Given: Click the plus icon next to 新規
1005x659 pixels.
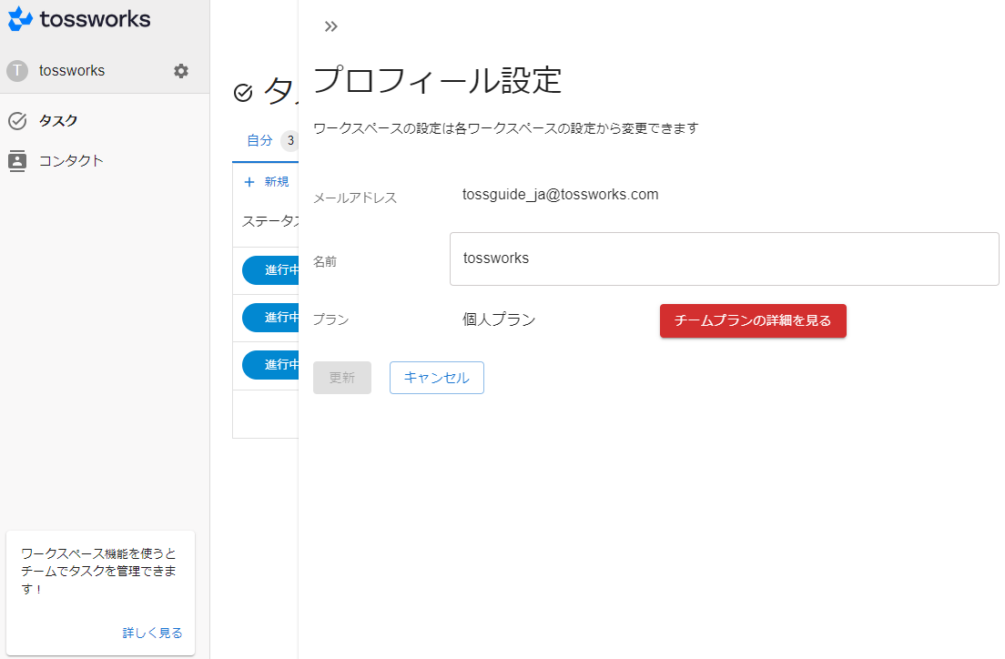Looking at the screenshot, I should [249, 182].
